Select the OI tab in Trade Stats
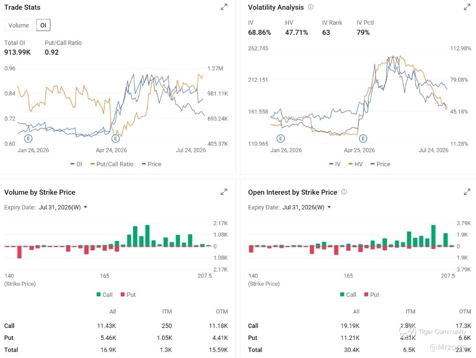Viewport: 476px width, 358px height. click(x=43, y=25)
